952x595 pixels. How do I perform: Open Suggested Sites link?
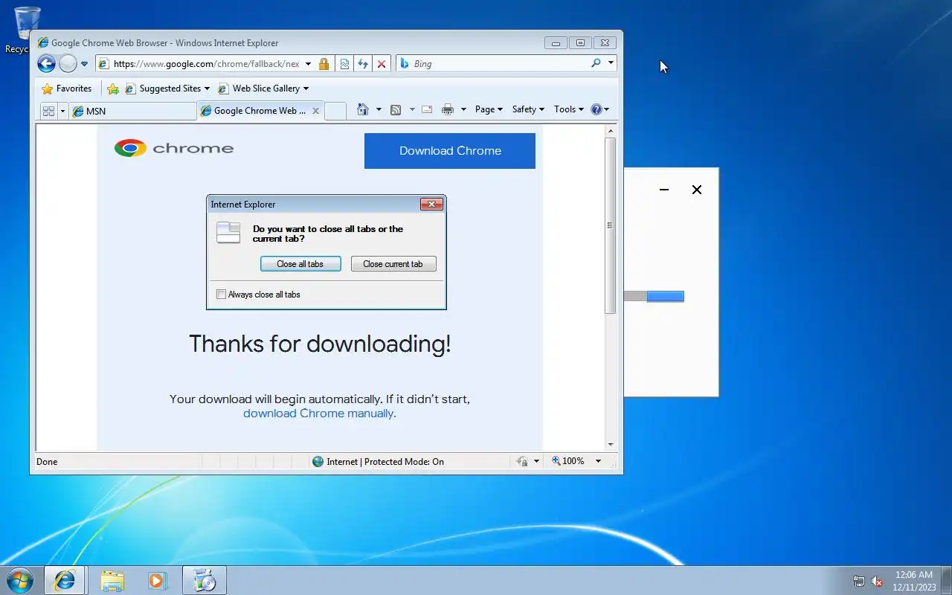tap(167, 89)
